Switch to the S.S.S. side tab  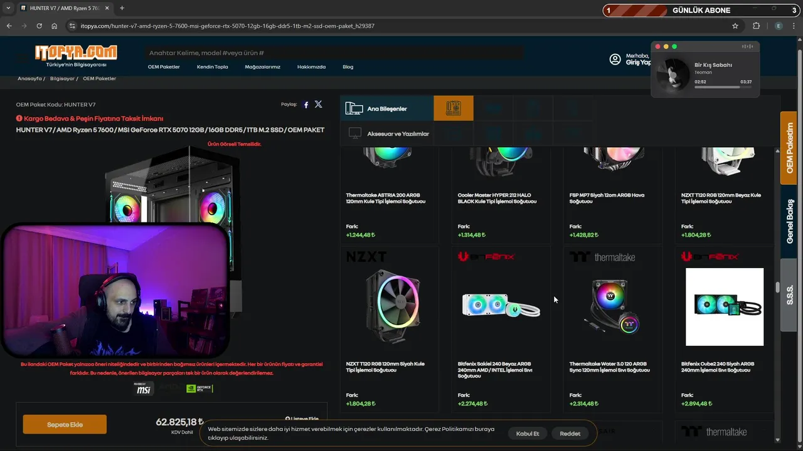789,294
